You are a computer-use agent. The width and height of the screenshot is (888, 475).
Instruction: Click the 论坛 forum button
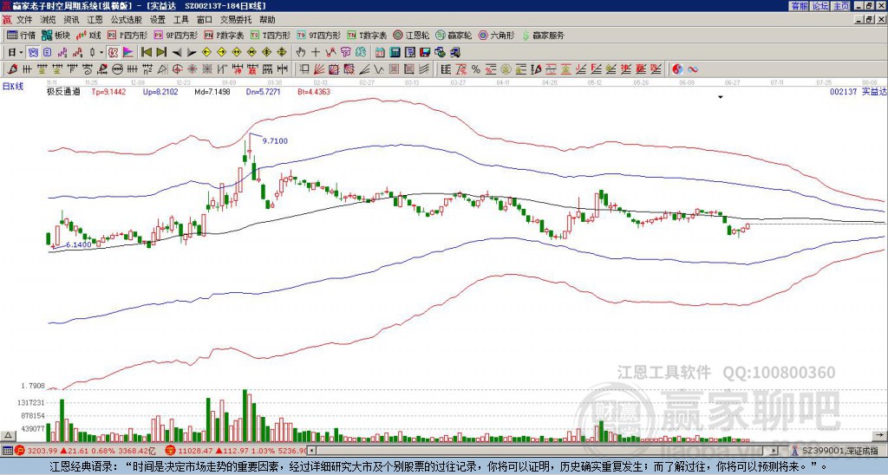[819, 6]
